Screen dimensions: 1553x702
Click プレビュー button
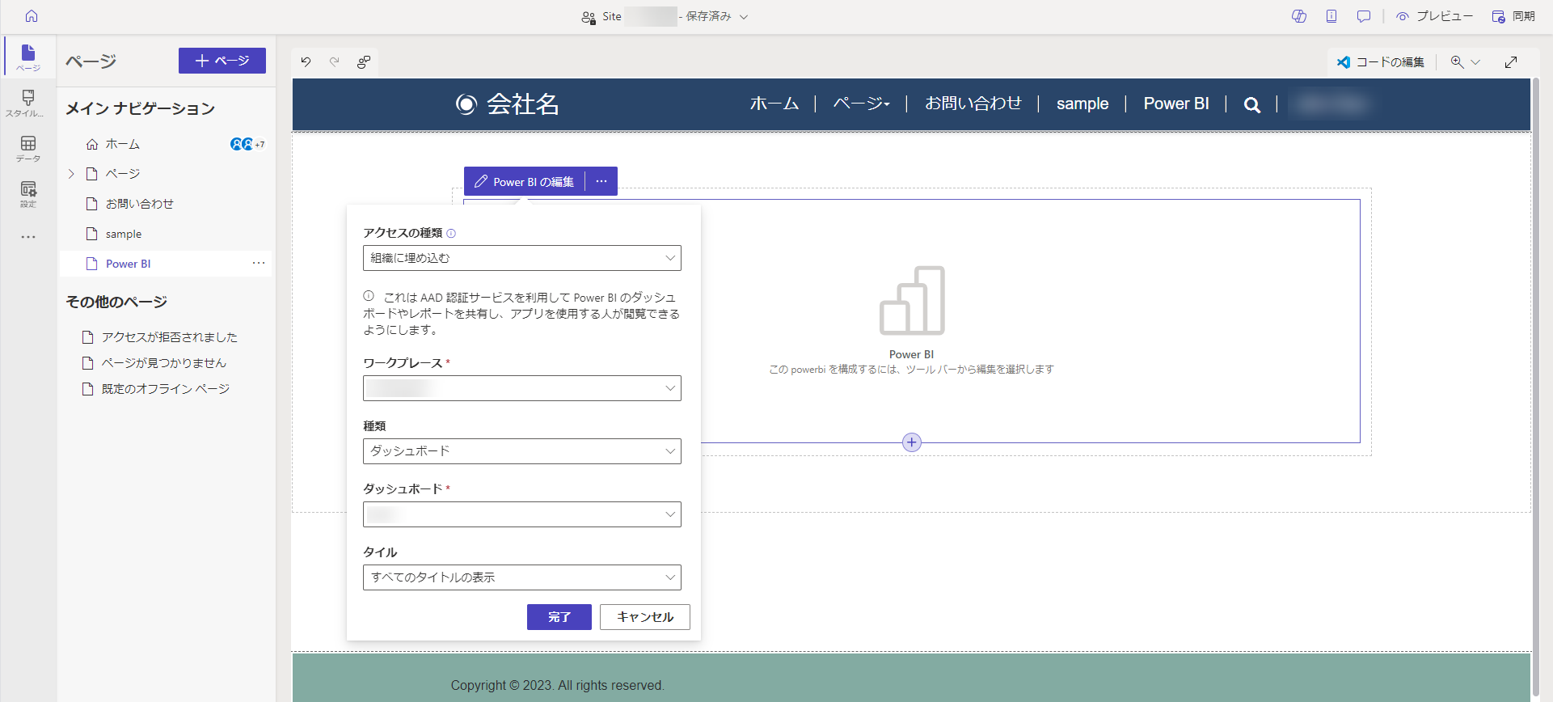click(x=1435, y=16)
